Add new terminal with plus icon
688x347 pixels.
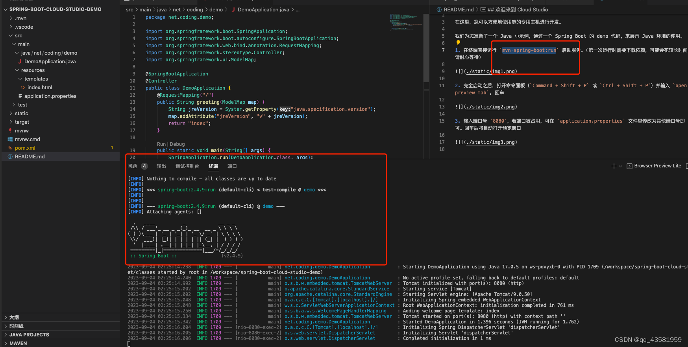(614, 166)
